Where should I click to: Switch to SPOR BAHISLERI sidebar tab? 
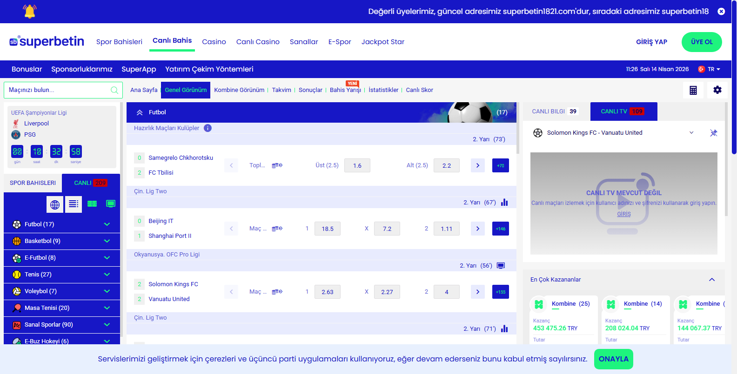[x=33, y=183]
